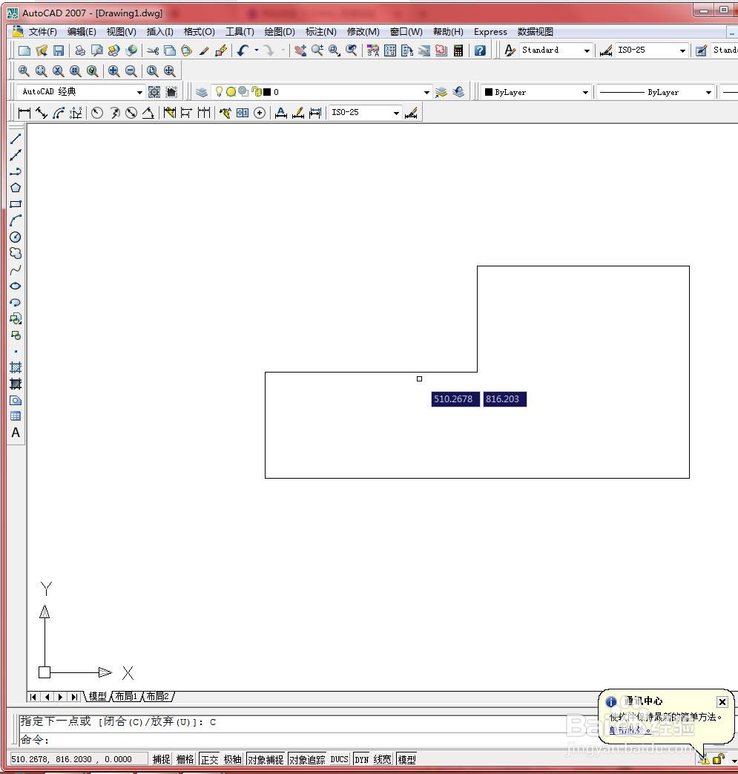Toggle 栅格 grid display
This screenshot has height=774, width=738.
(x=185, y=758)
